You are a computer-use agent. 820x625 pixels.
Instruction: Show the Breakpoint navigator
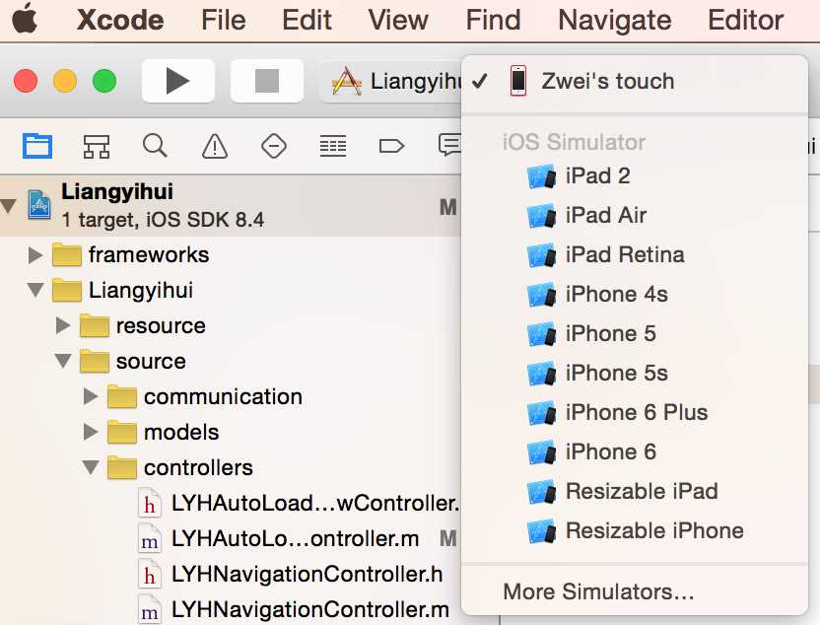click(391, 146)
